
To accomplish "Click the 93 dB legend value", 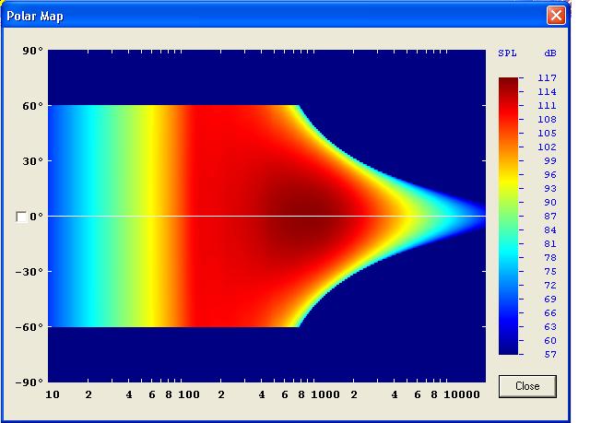I will (550, 188).
